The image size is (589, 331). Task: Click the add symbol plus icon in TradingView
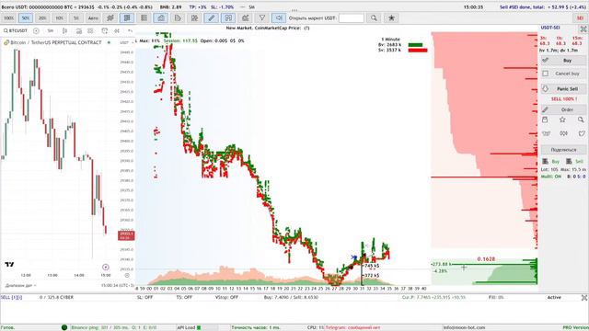pyautogui.click(x=36, y=30)
